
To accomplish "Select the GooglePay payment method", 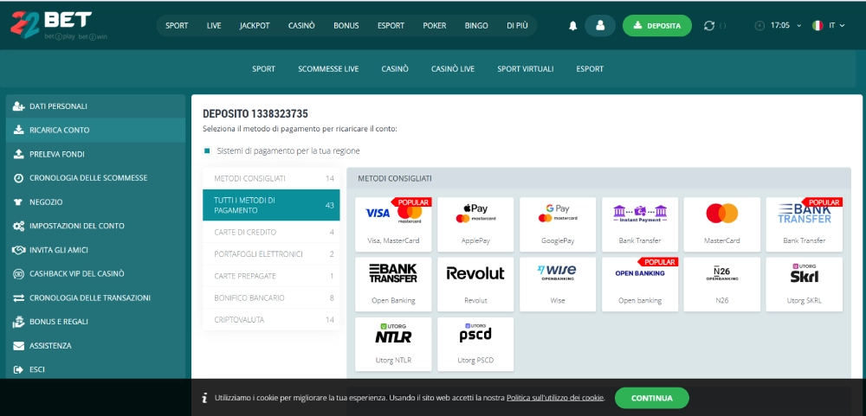I will coord(558,224).
